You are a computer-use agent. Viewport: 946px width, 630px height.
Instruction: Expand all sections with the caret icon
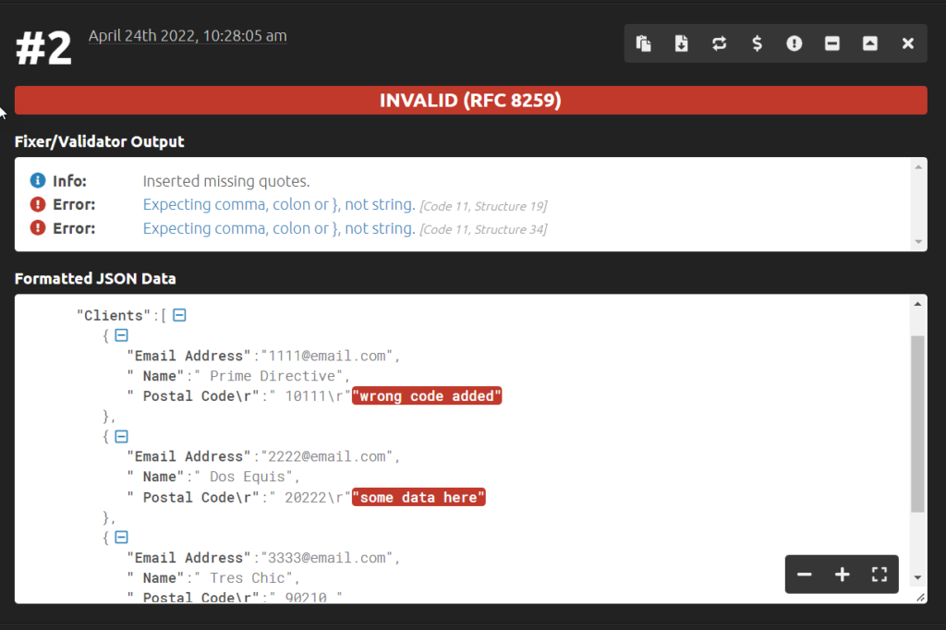tap(869, 43)
